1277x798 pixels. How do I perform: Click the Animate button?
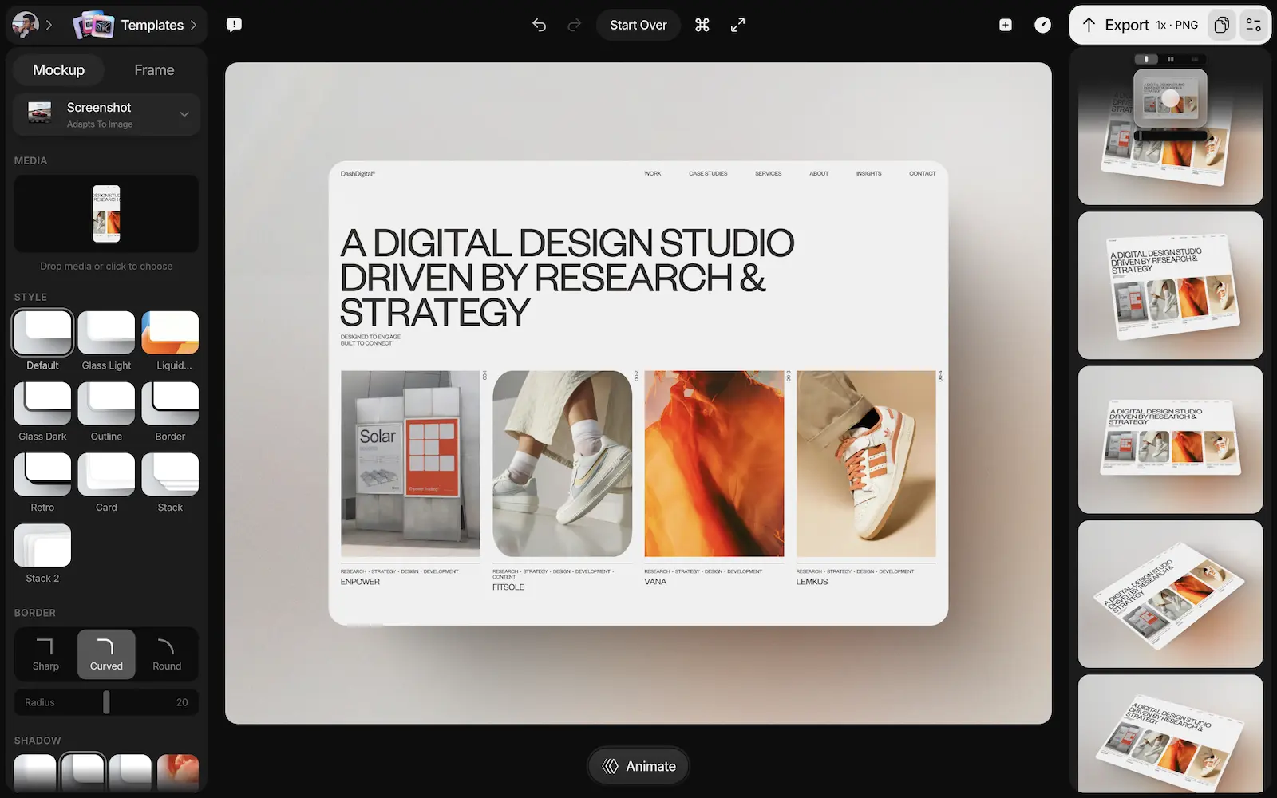click(x=638, y=765)
